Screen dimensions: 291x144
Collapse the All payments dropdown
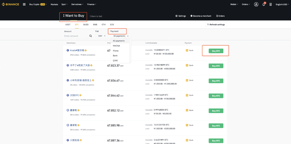coord(121,36)
